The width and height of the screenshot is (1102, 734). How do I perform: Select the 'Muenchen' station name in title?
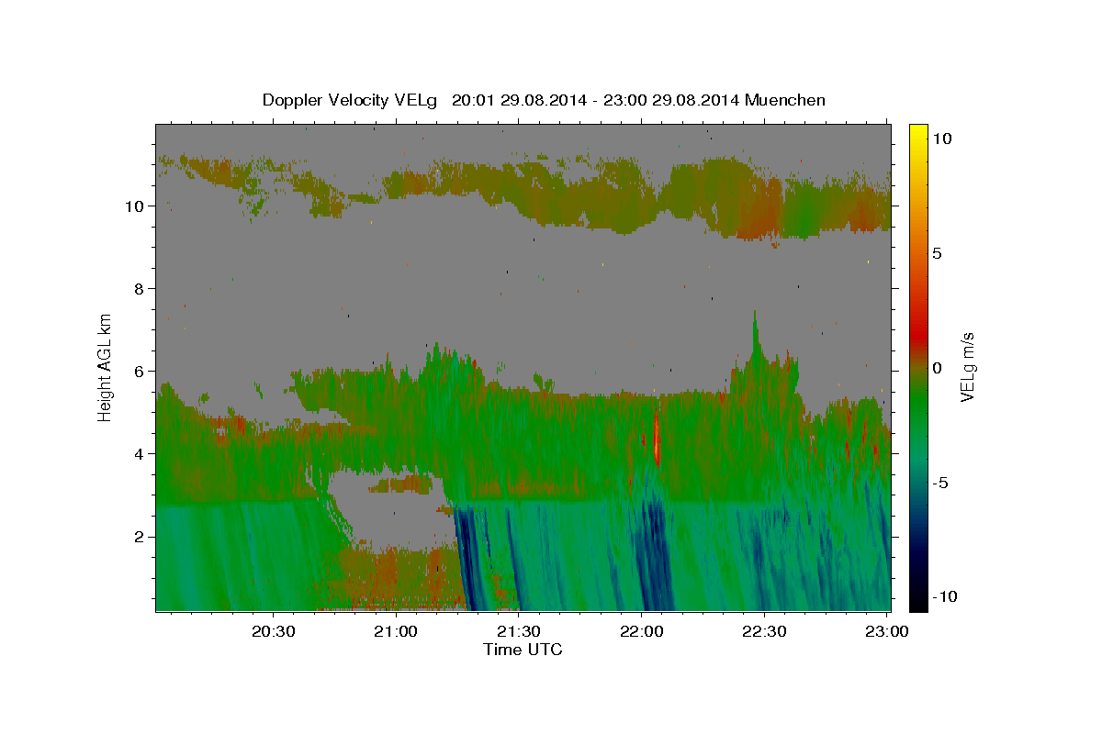click(786, 100)
